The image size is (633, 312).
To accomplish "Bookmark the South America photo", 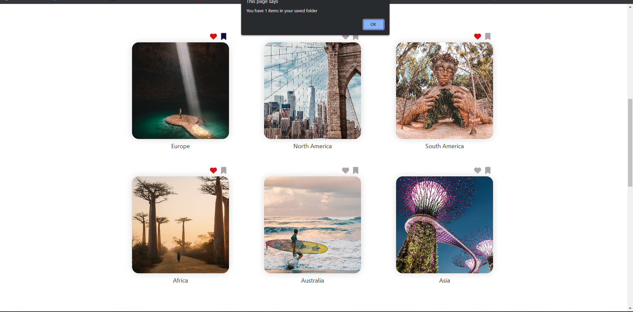I will click(488, 36).
